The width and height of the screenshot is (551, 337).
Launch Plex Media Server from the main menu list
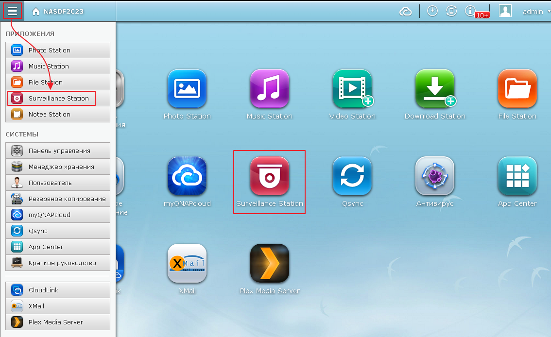pyautogui.click(x=58, y=322)
